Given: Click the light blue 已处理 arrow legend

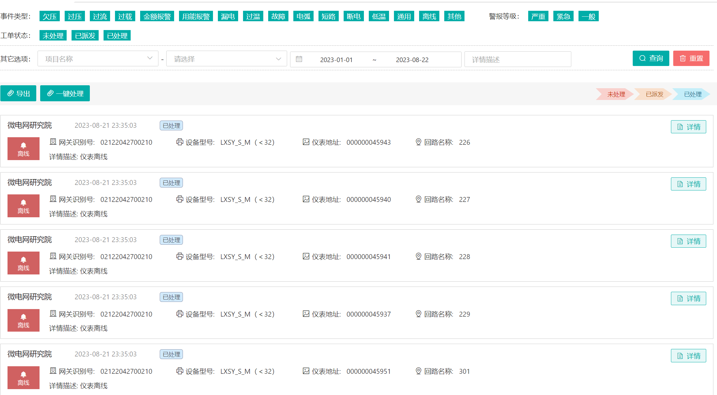Looking at the screenshot, I should point(692,94).
